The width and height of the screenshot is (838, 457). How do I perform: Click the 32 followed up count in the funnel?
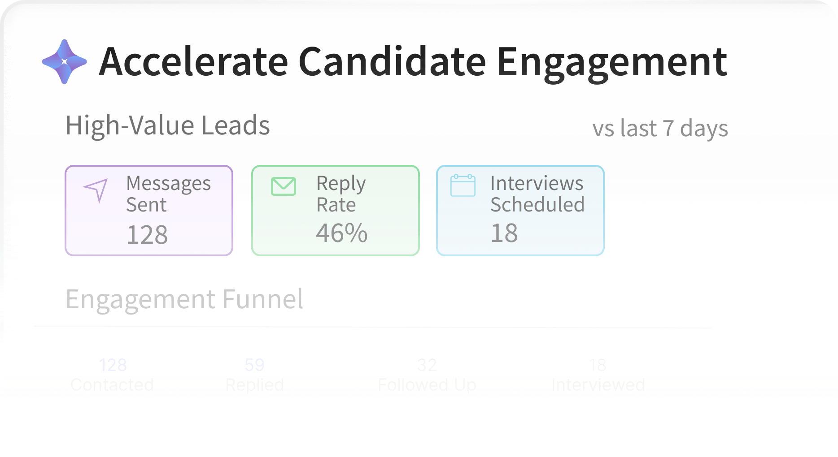(x=427, y=365)
